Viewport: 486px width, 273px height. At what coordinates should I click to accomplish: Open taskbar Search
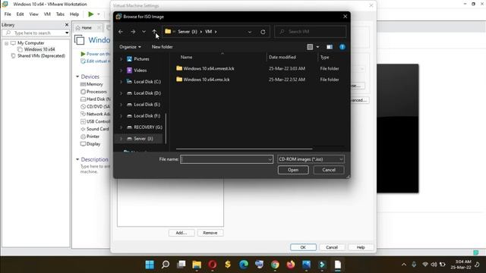(x=166, y=265)
